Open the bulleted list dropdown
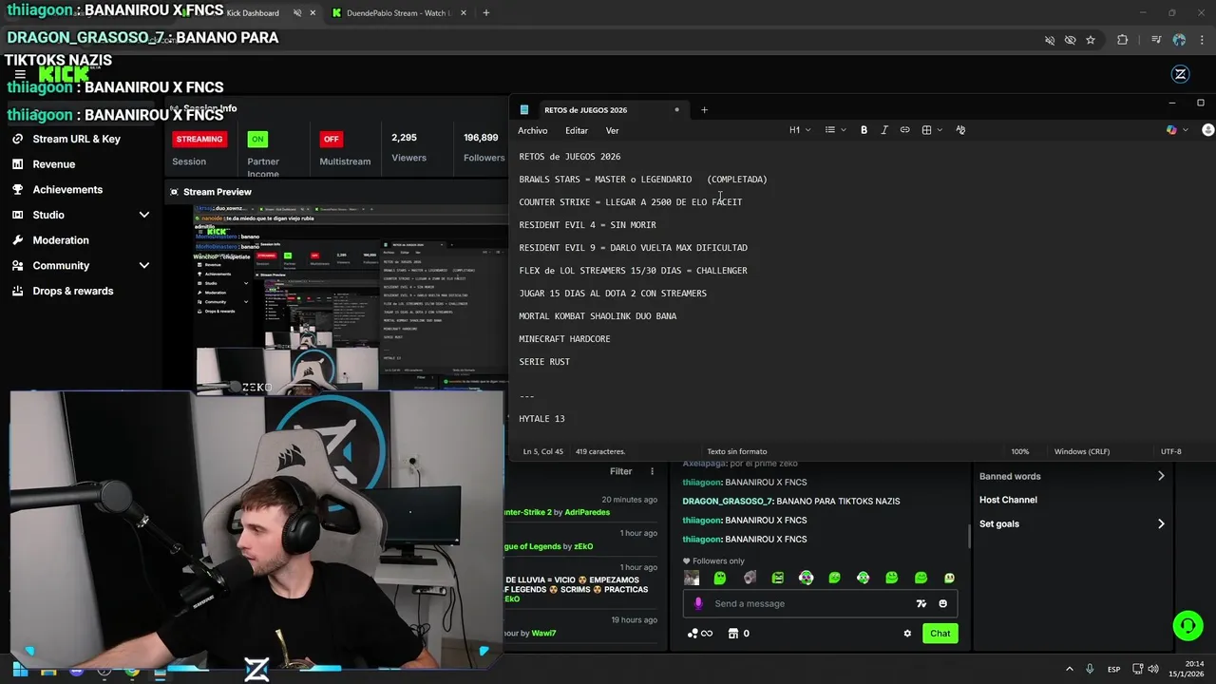 point(835,130)
